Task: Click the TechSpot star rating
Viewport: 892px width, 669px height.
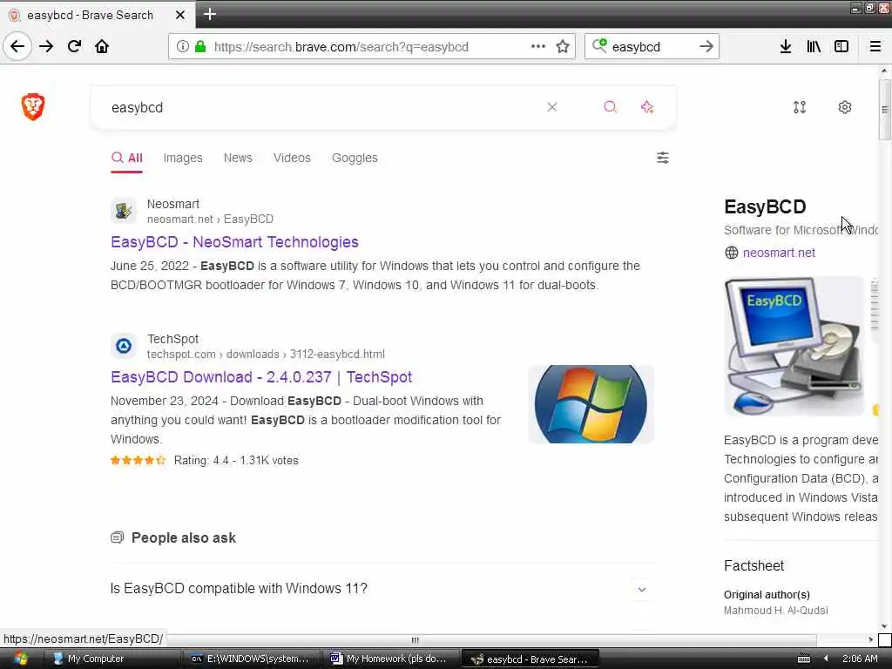Action: pos(138,460)
